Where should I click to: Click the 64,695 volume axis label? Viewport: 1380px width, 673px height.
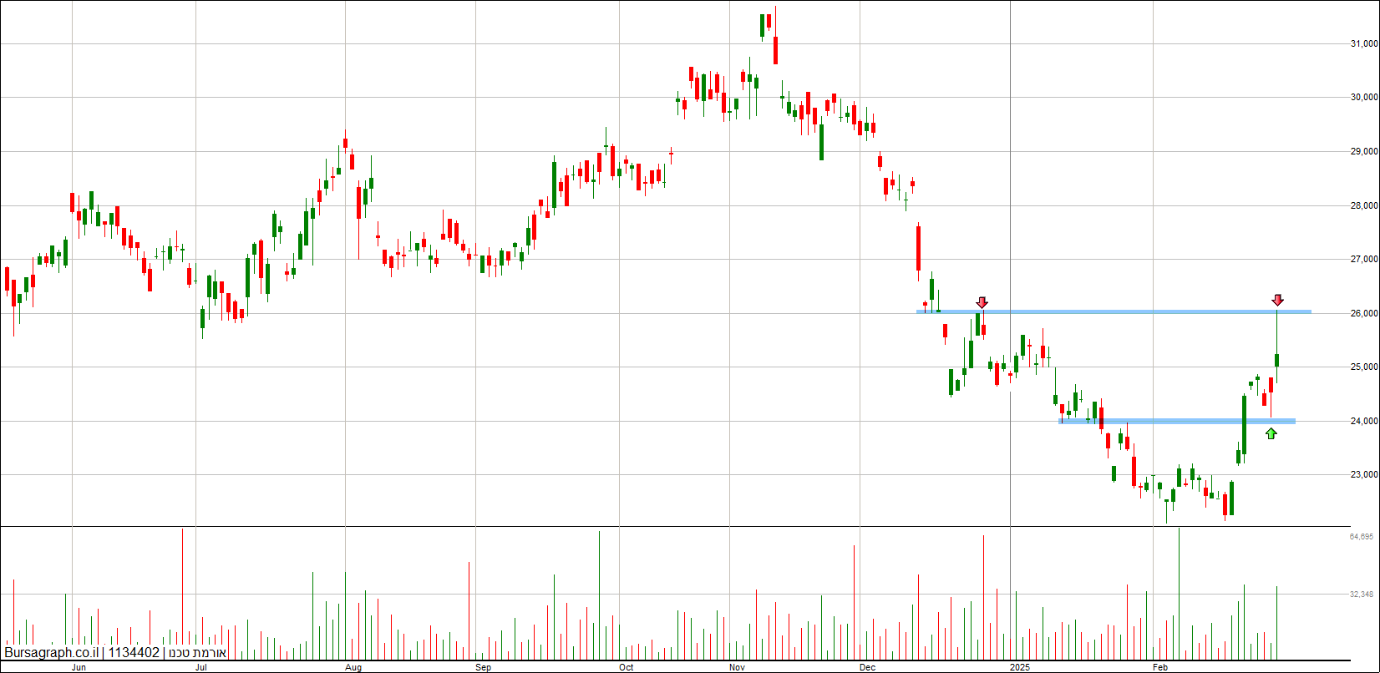1362,537
